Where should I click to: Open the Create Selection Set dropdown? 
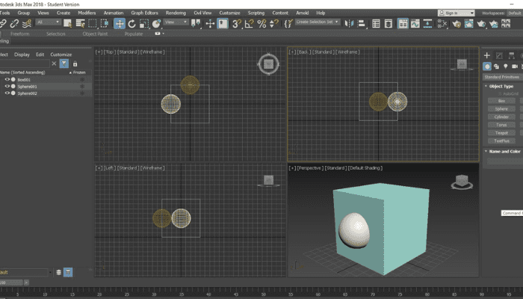[x=316, y=23]
